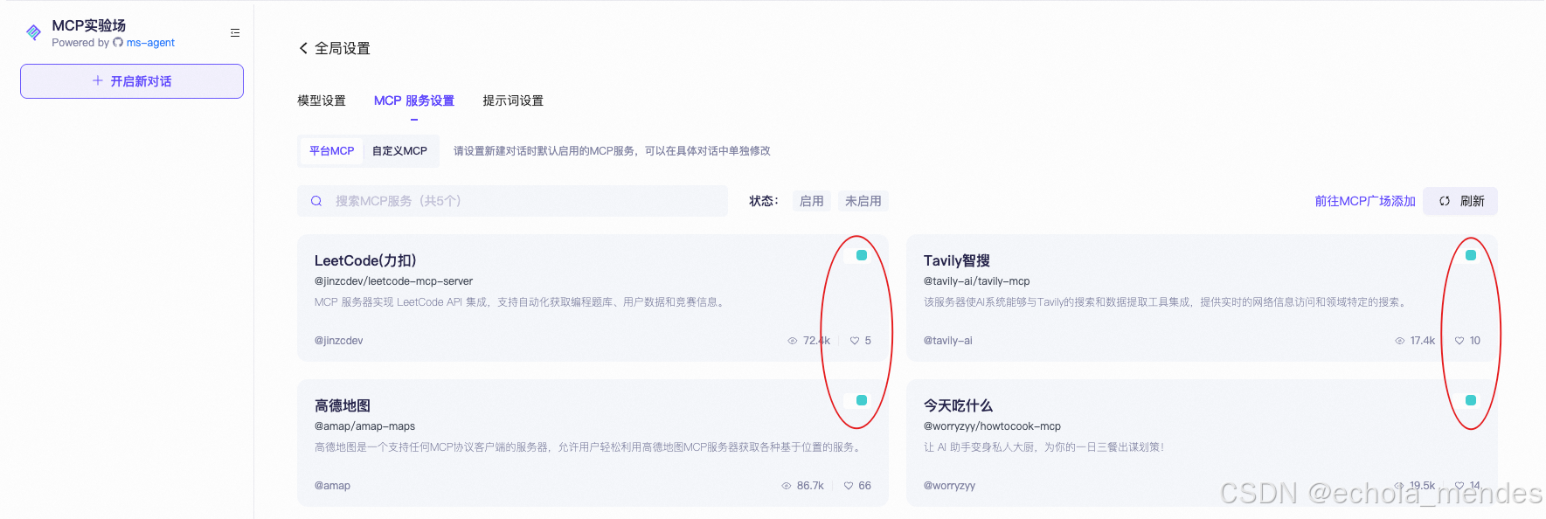Click @amap/amap-maps text
The width and height of the screenshot is (1546, 519).
364,426
